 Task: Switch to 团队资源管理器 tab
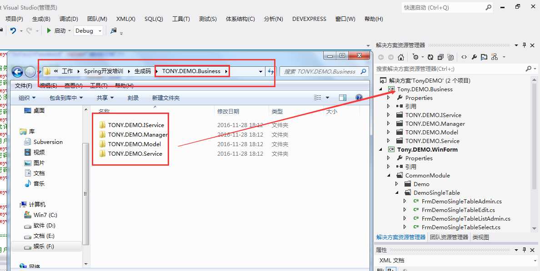point(449,237)
